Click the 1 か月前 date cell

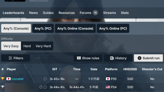94,79
